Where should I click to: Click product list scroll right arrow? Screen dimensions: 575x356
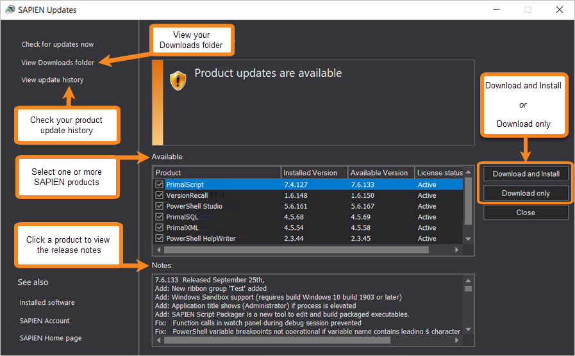click(456, 250)
